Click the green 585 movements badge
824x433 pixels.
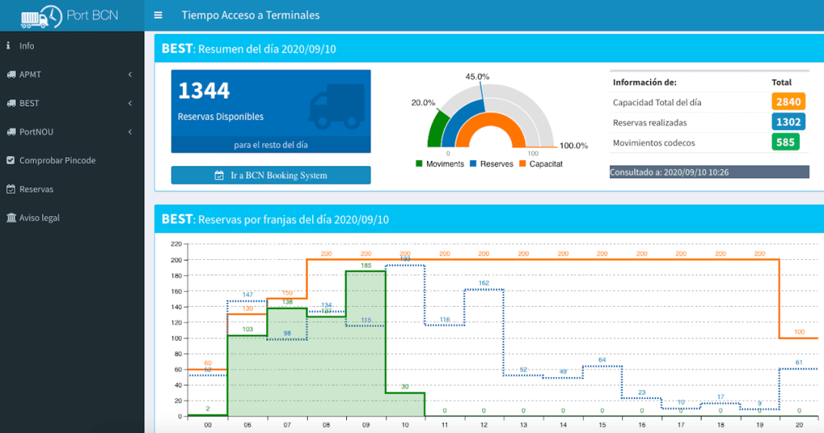point(785,142)
